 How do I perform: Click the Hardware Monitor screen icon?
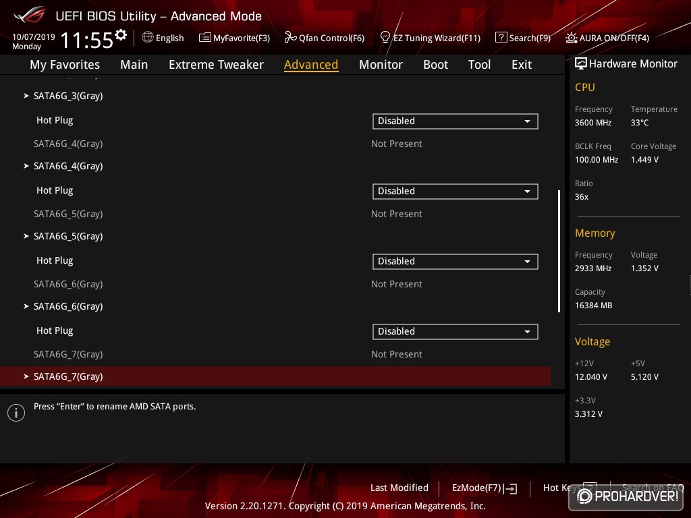581,63
